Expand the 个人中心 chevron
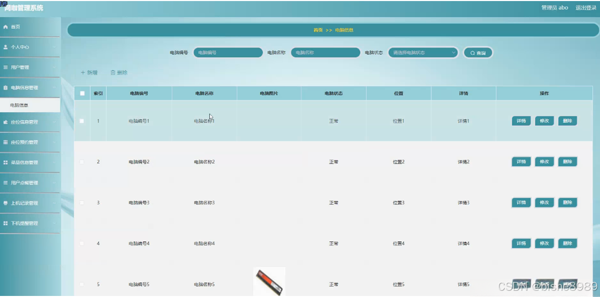 click(x=54, y=47)
